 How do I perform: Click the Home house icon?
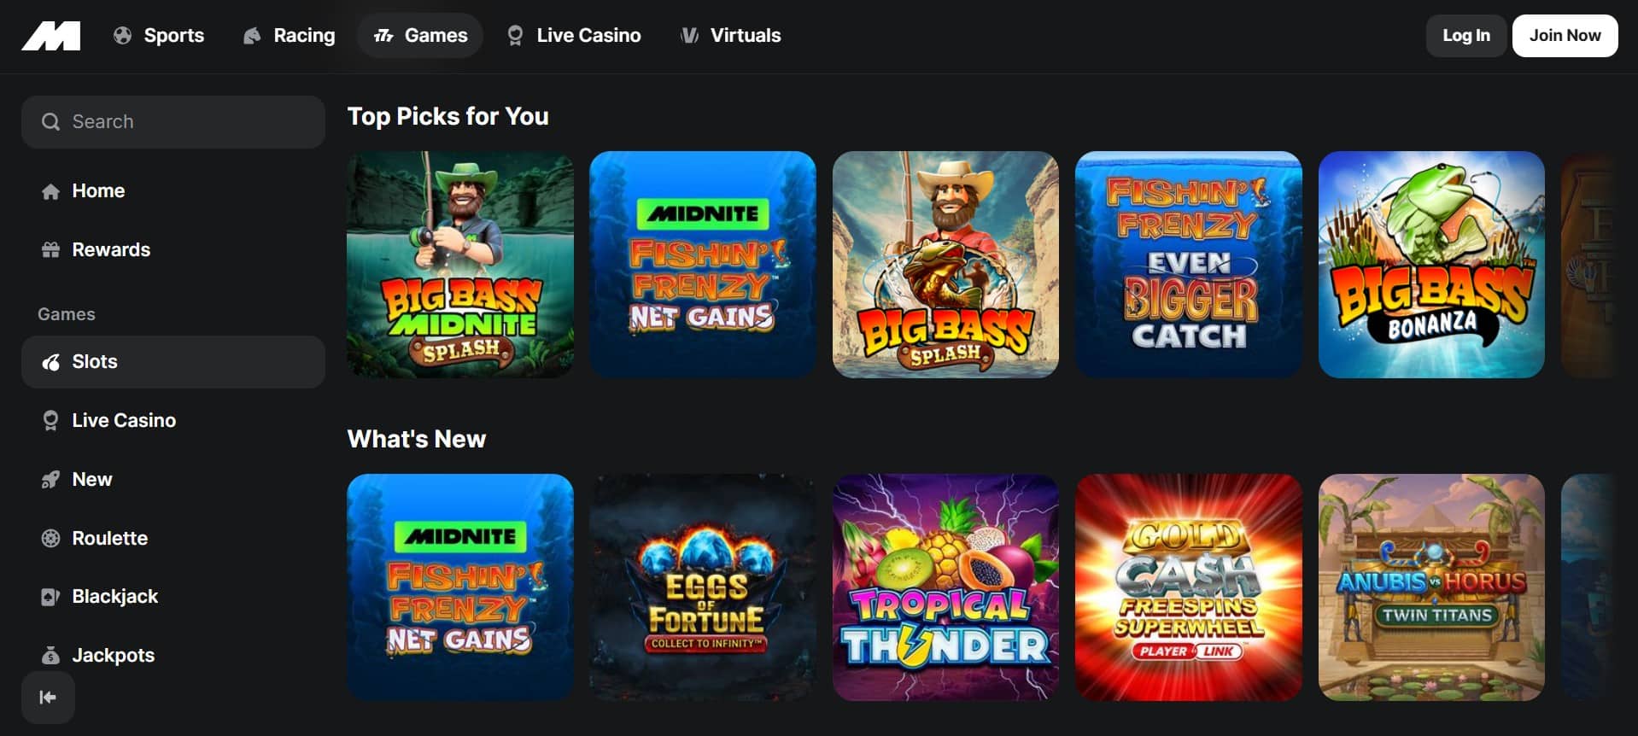point(50,191)
